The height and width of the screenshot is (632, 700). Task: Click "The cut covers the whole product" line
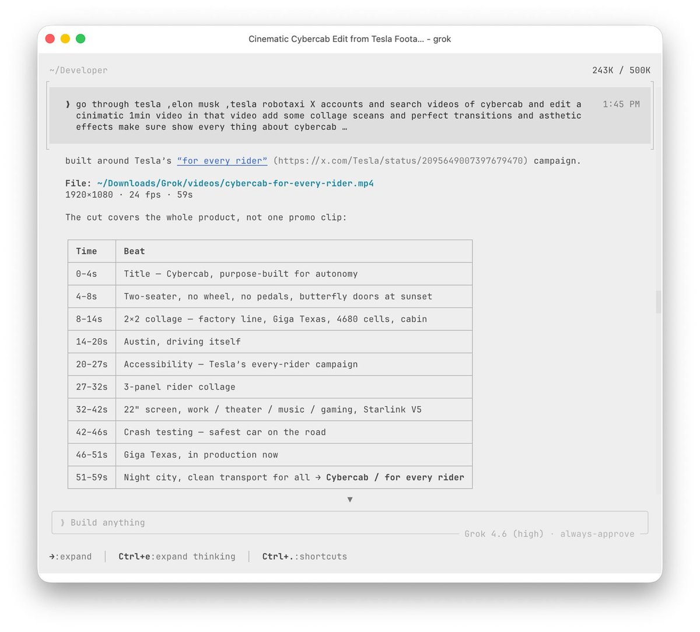point(206,217)
